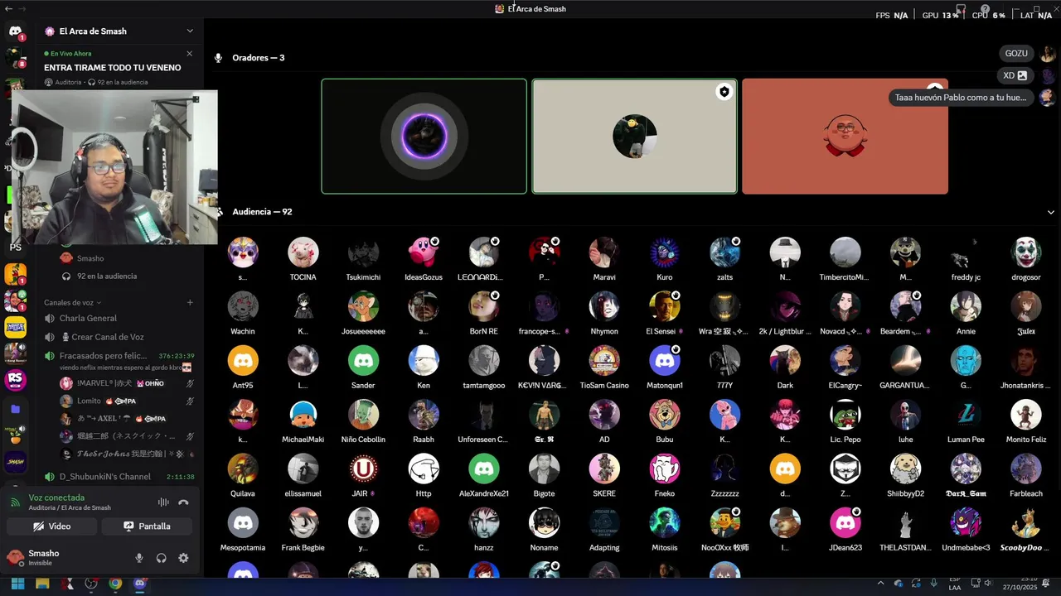Open the RS server icon in sidebar
Image resolution: width=1061 pixels, height=596 pixels.
15,380
